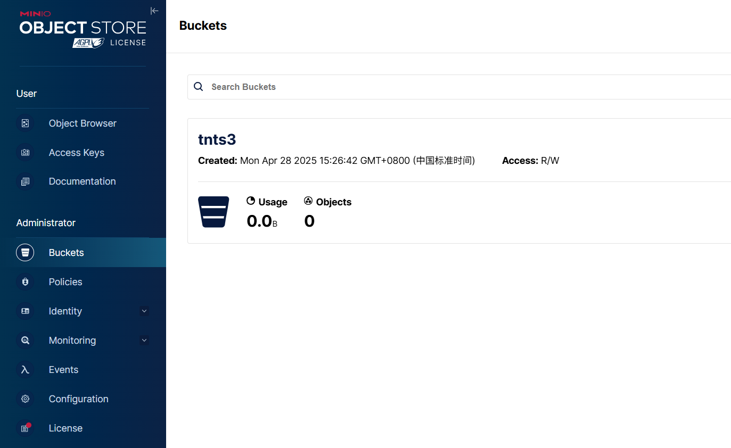Click the MinIO Object Store logo
This screenshot has width=731, height=448.
tap(83, 28)
